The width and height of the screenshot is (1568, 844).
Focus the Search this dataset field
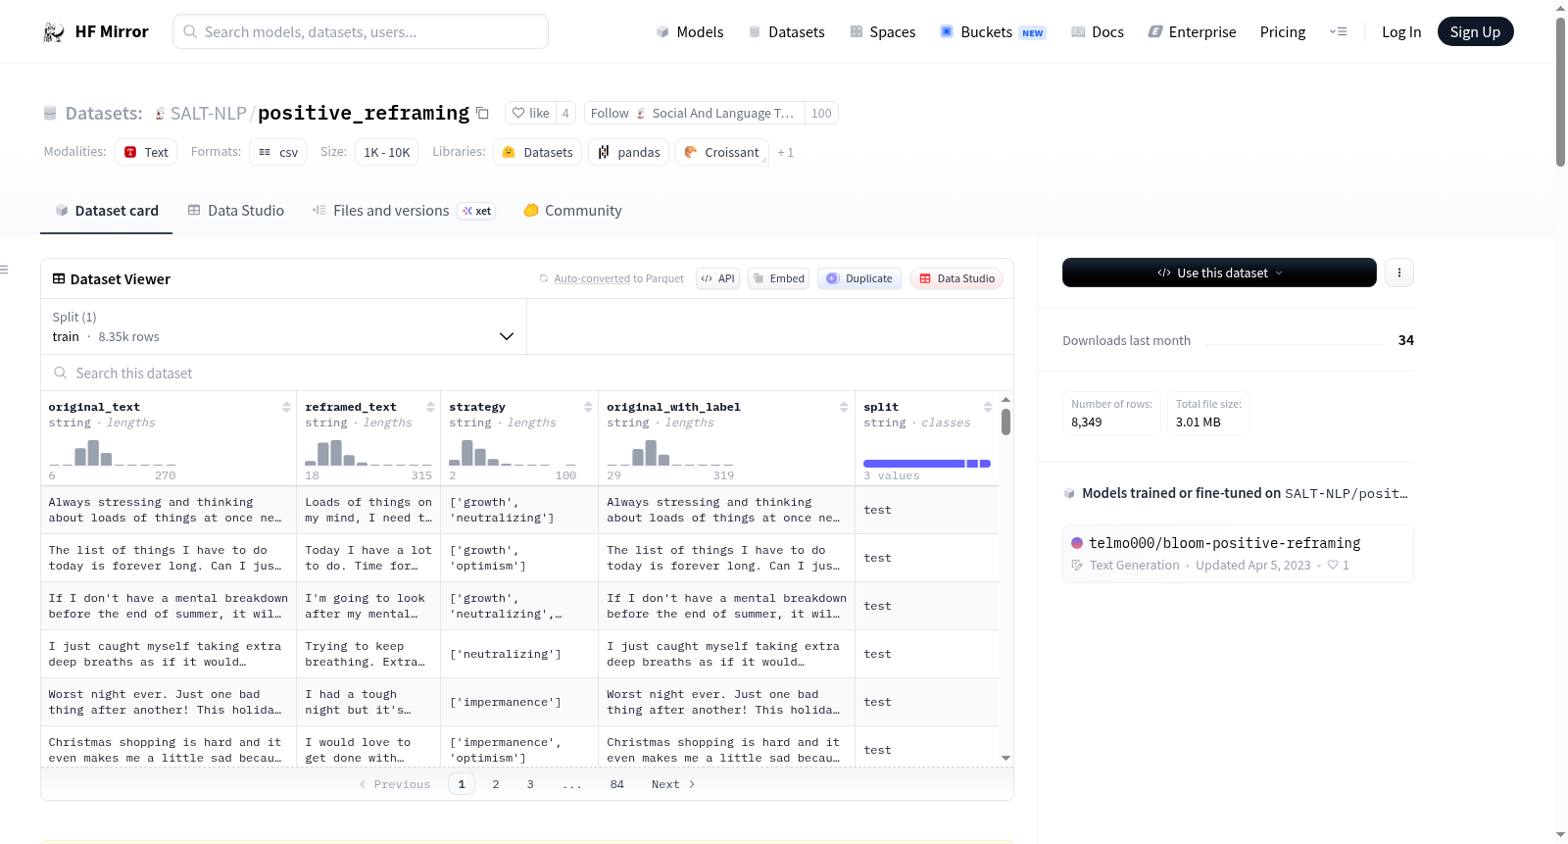[x=527, y=372]
